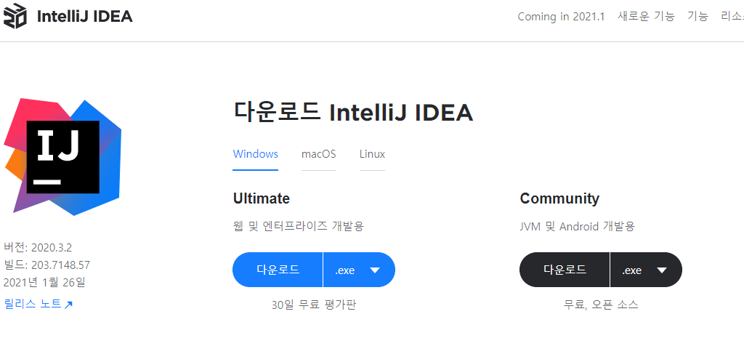
Task: Expand the Community installer type dropdown arrow
Action: [662, 270]
